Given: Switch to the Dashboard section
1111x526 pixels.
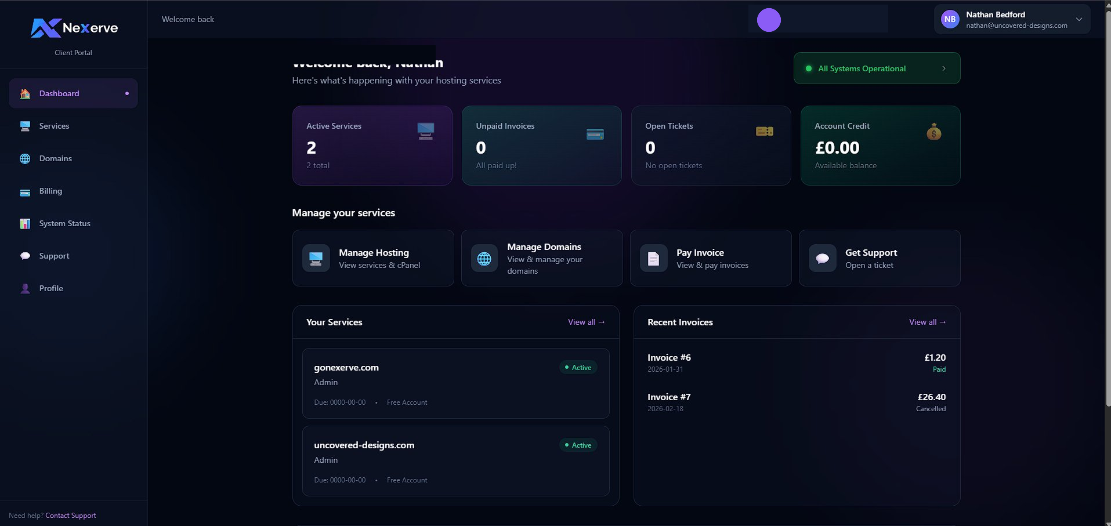Looking at the screenshot, I should point(59,93).
